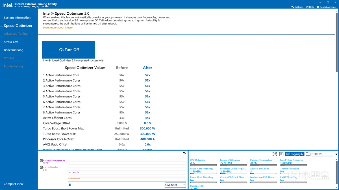Screen dimensions: 339x190
Task: Open the 5 Minutes time range dropdown
Action: tap(175, 185)
